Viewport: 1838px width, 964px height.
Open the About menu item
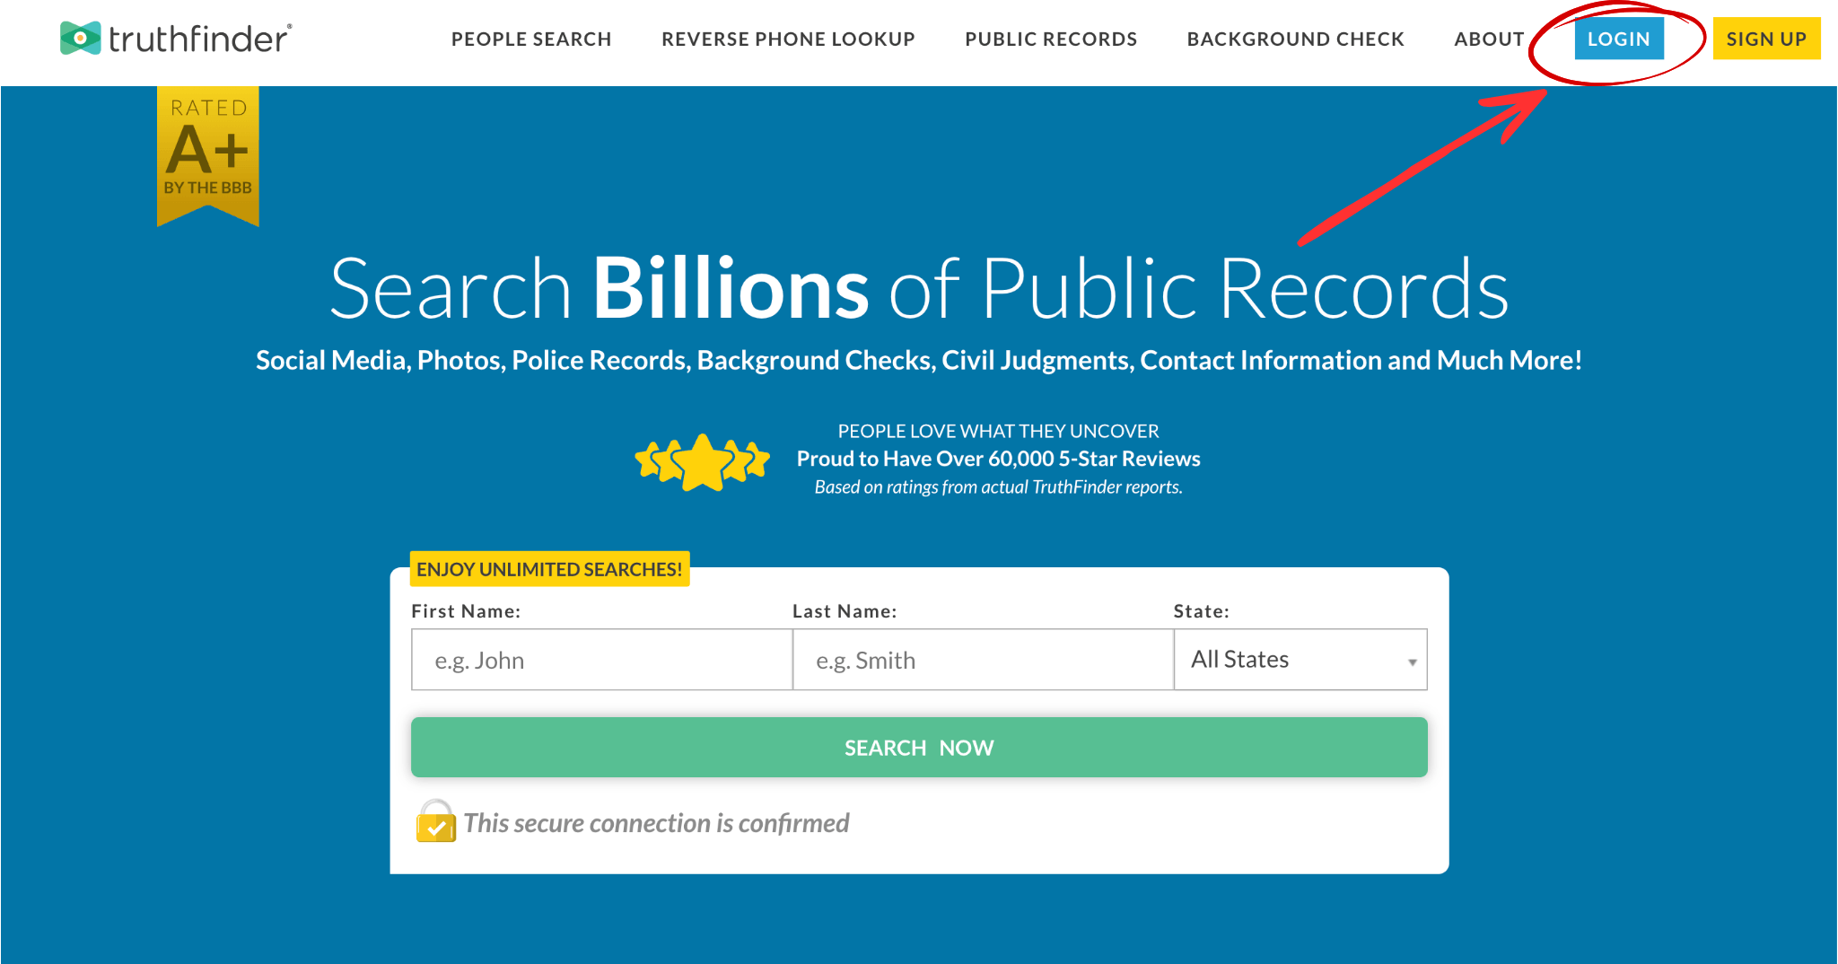(x=1489, y=39)
